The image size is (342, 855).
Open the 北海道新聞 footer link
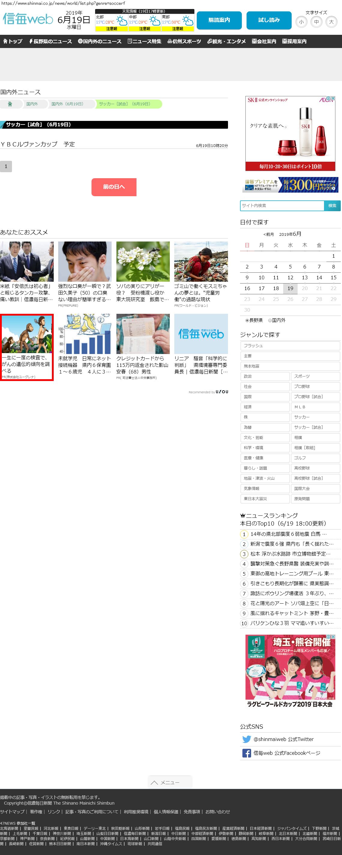click(9, 828)
